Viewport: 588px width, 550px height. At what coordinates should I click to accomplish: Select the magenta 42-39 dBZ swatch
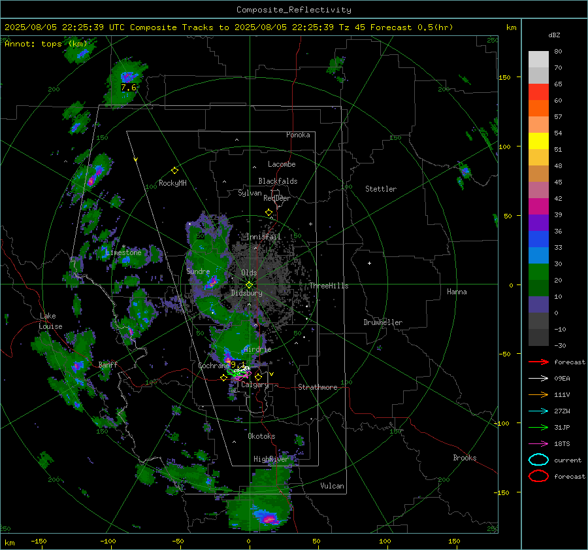538,207
